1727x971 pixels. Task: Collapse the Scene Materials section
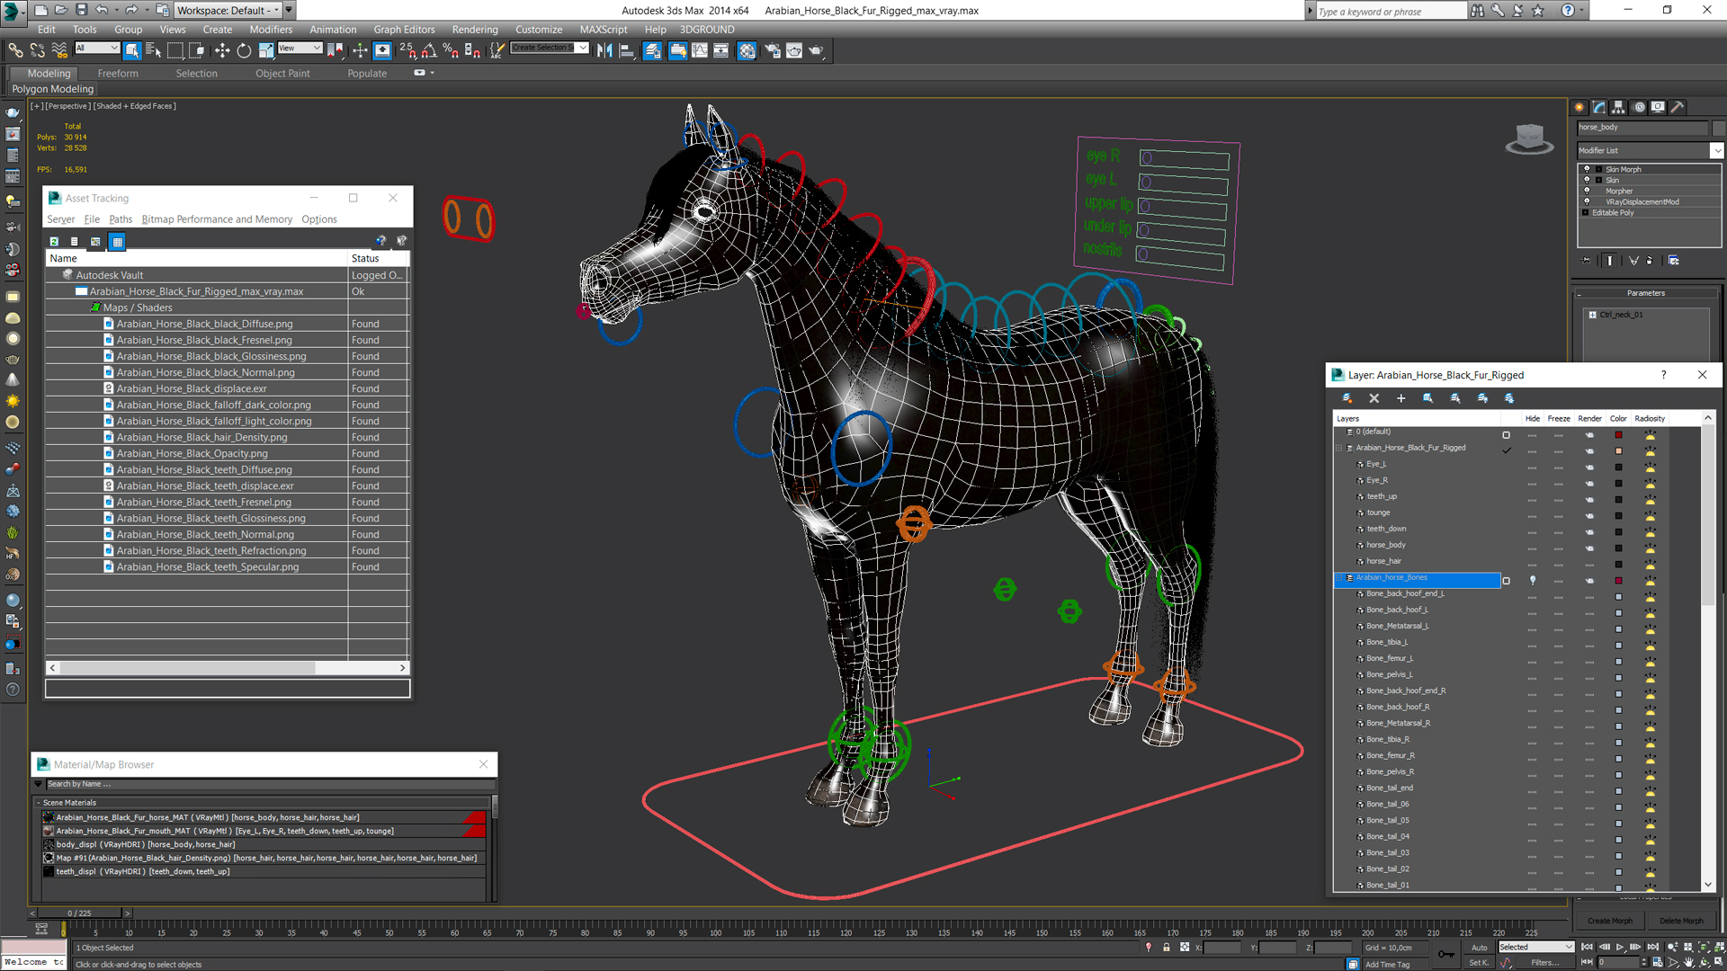pos(39,803)
